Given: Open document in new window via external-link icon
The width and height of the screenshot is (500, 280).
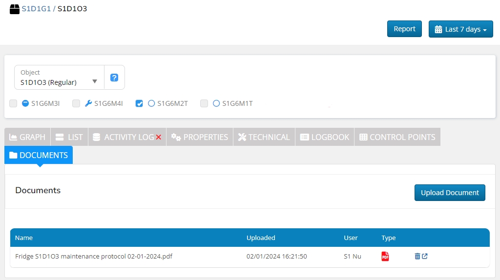Looking at the screenshot, I should coord(425,257).
